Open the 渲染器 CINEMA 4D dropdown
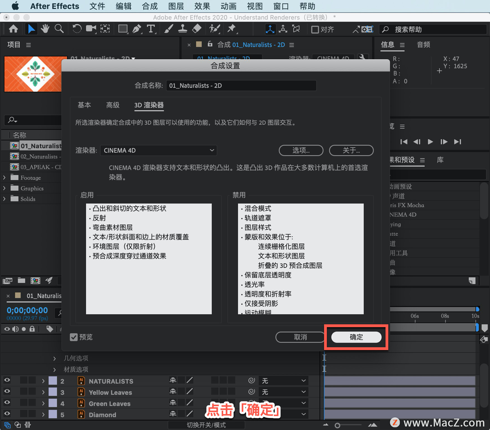 159,150
